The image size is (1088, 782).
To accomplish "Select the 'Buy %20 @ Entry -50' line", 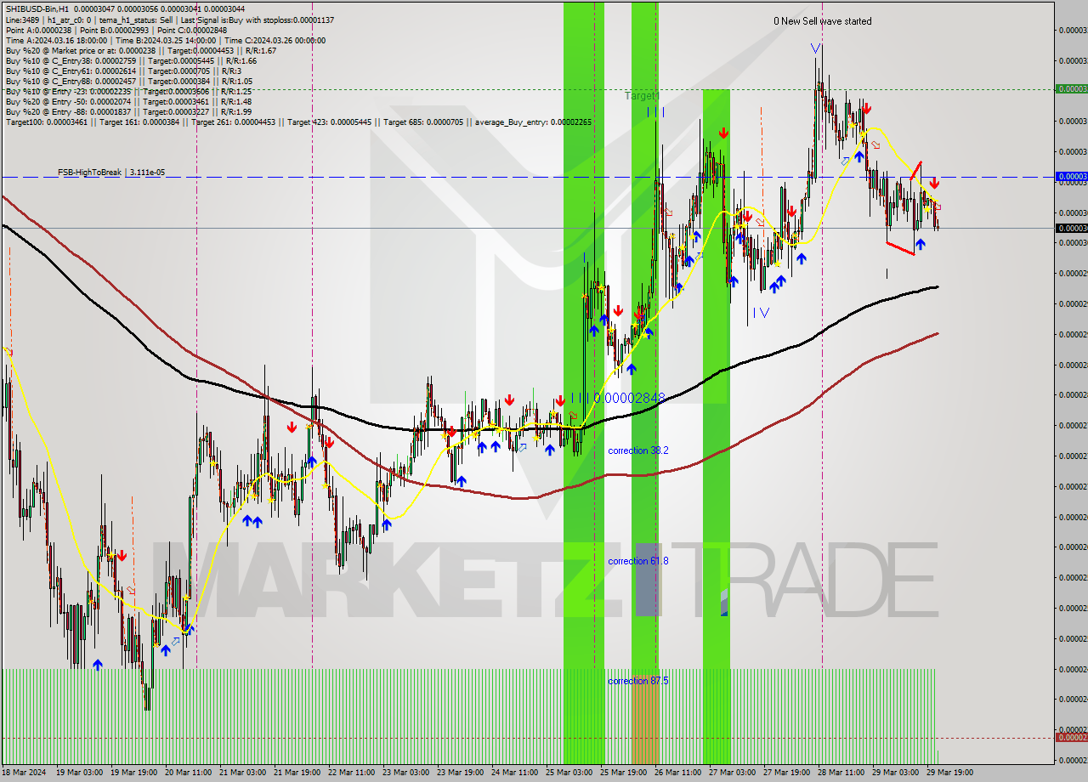I will [x=128, y=101].
